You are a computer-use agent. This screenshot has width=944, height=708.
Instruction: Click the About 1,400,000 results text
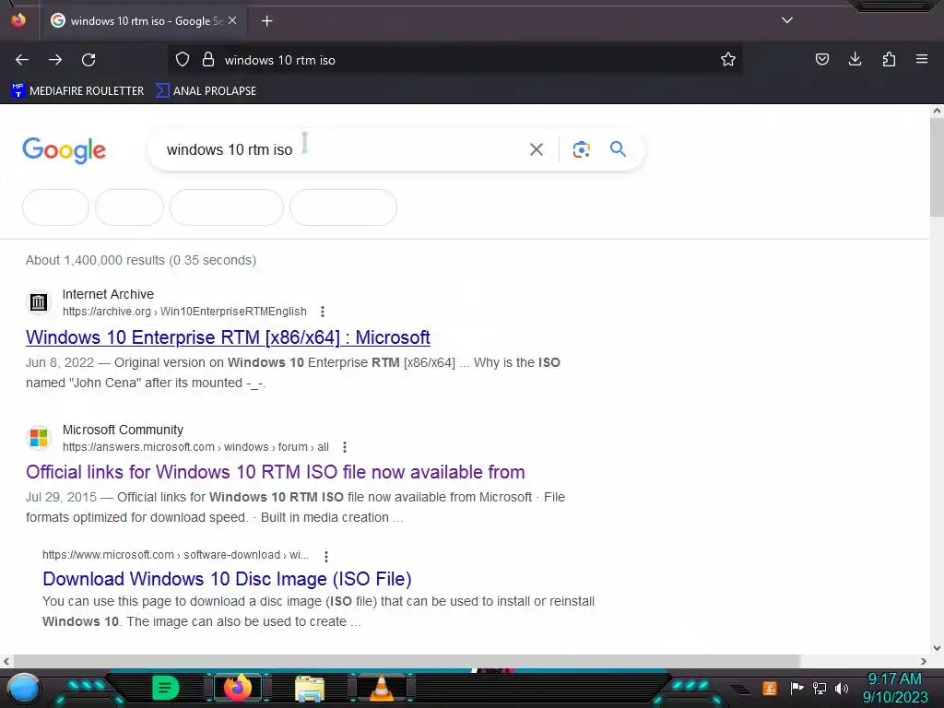click(141, 260)
